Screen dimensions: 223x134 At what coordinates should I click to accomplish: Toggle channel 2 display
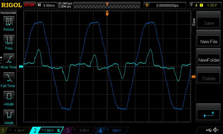47,131
